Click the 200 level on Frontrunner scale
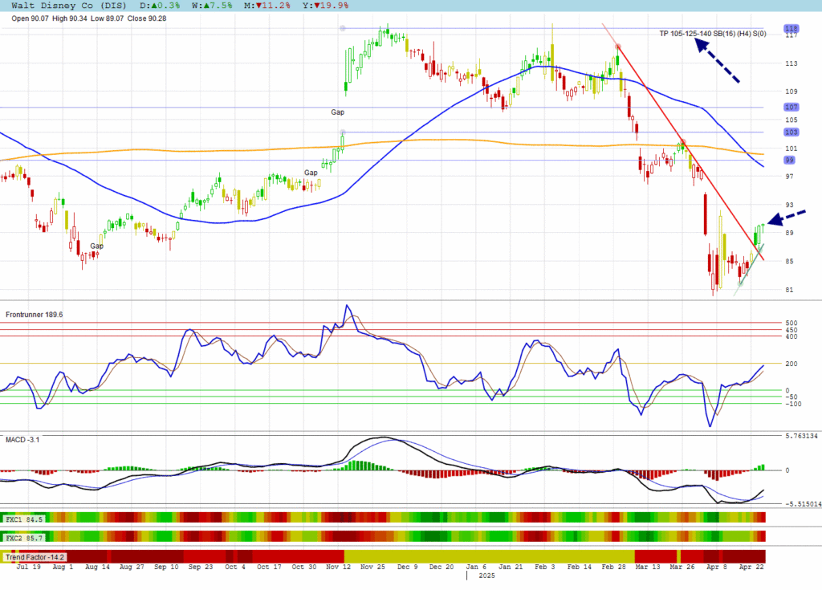The height and width of the screenshot is (590, 822). coord(791,364)
